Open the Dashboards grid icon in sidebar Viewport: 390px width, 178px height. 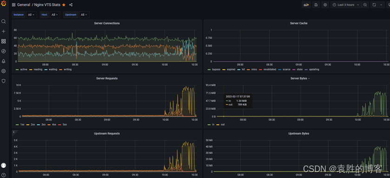[3, 41]
